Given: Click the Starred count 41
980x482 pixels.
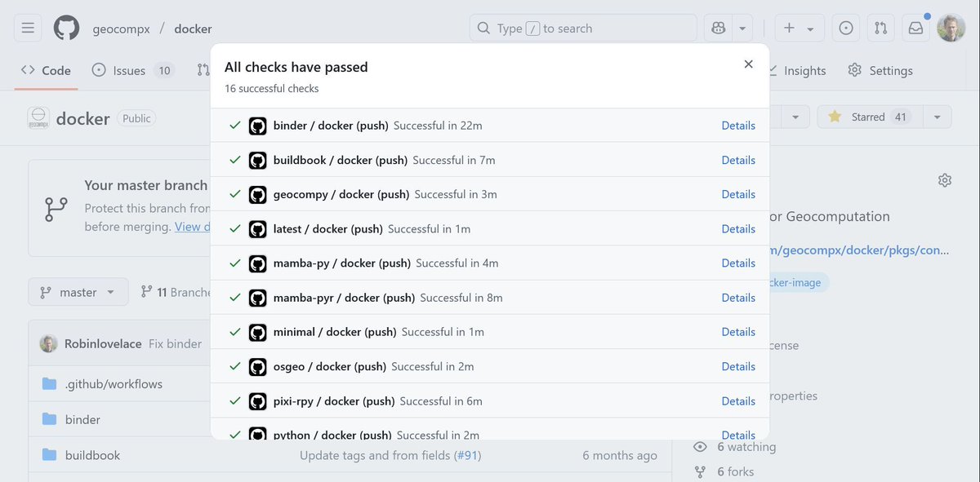Looking at the screenshot, I should [901, 117].
